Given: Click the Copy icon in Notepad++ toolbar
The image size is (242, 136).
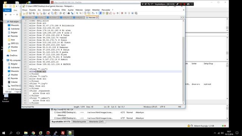Looking at the screenshot, I should 52,13.
